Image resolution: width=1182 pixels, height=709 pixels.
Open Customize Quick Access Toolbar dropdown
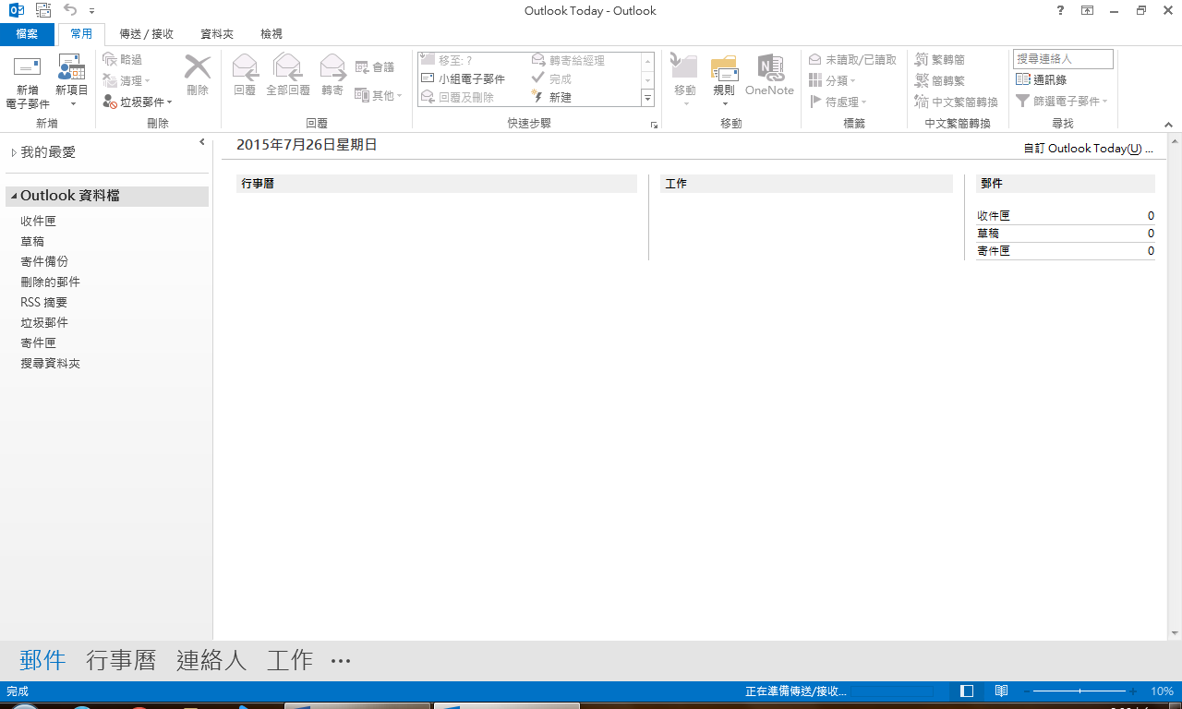click(x=92, y=11)
